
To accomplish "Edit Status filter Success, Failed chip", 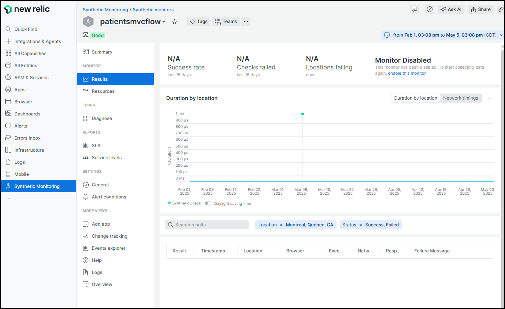I will [371, 224].
